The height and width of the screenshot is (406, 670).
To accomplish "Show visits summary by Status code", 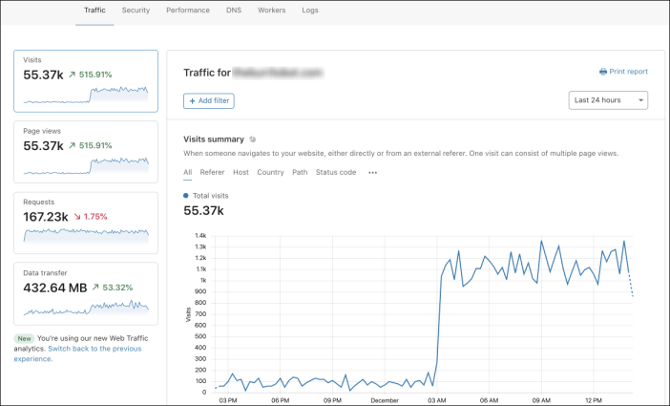I will click(x=336, y=173).
